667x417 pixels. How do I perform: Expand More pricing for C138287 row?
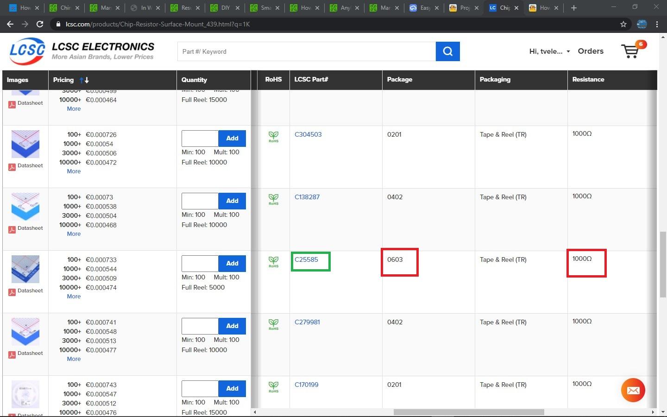pyautogui.click(x=74, y=234)
